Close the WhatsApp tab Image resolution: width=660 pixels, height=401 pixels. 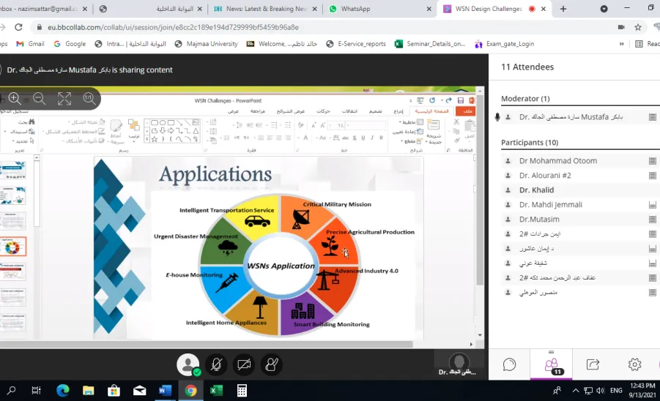coord(429,9)
